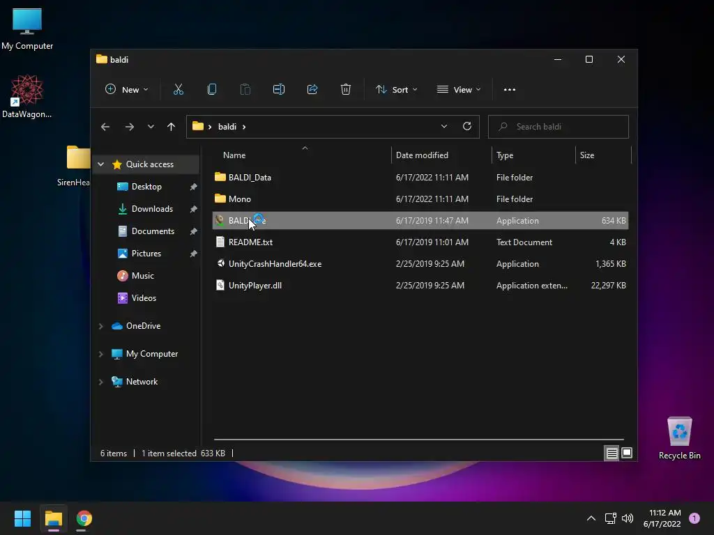Open the notification badge in tray
Viewport: 714px width, 535px height.
(694, 518)
